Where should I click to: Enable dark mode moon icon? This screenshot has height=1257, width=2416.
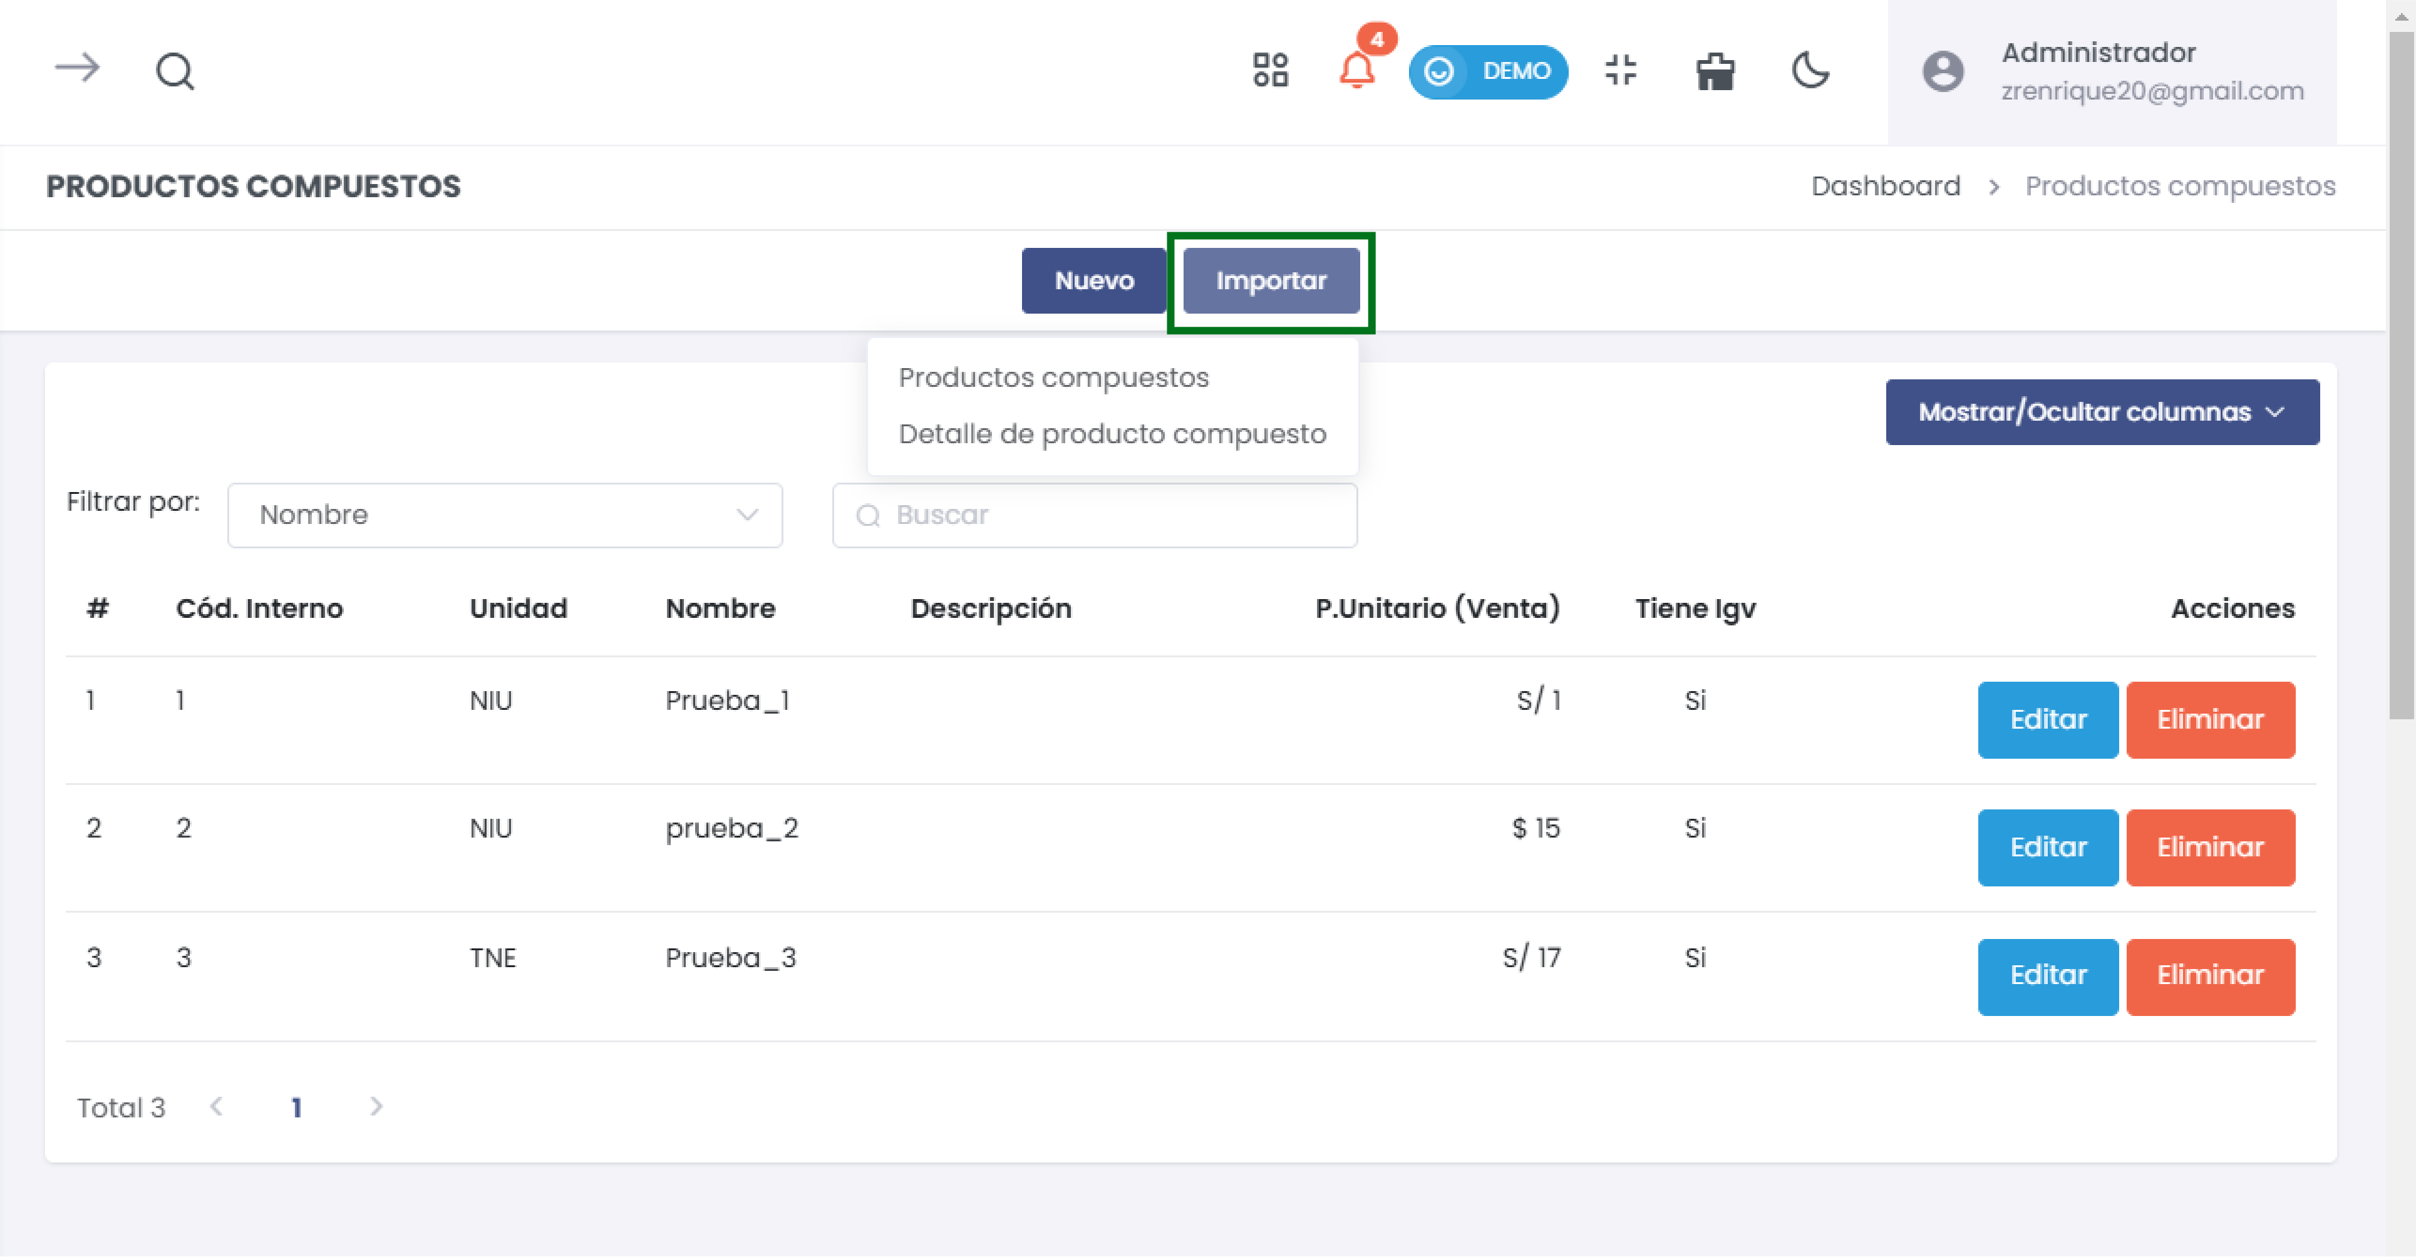(1809, 70)
